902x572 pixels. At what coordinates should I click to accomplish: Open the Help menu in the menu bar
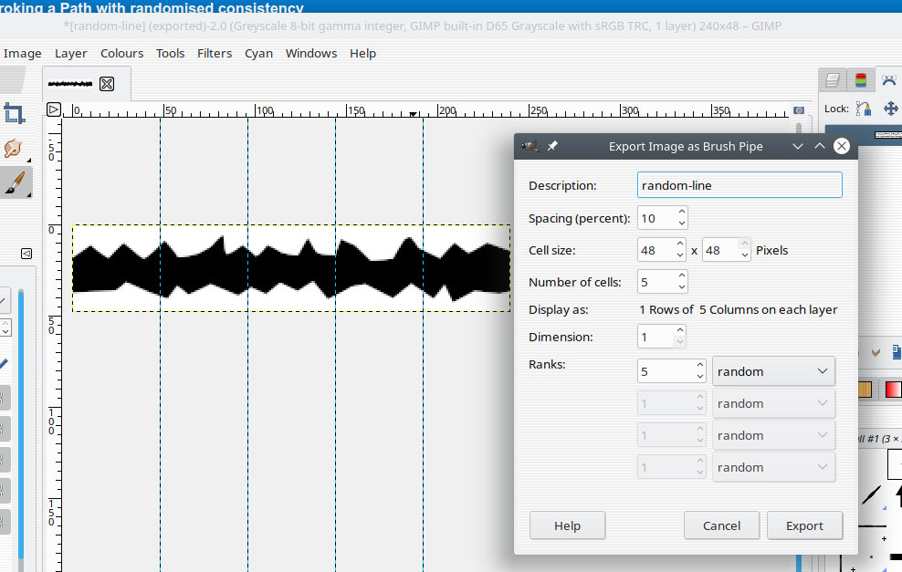pyautogui.click(x=363, y=54)
